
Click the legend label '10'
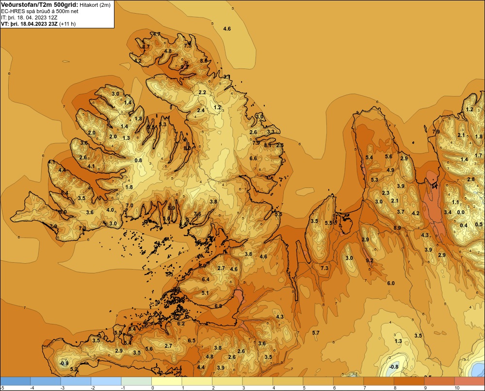pyautogui.click(x=457, y=388)
